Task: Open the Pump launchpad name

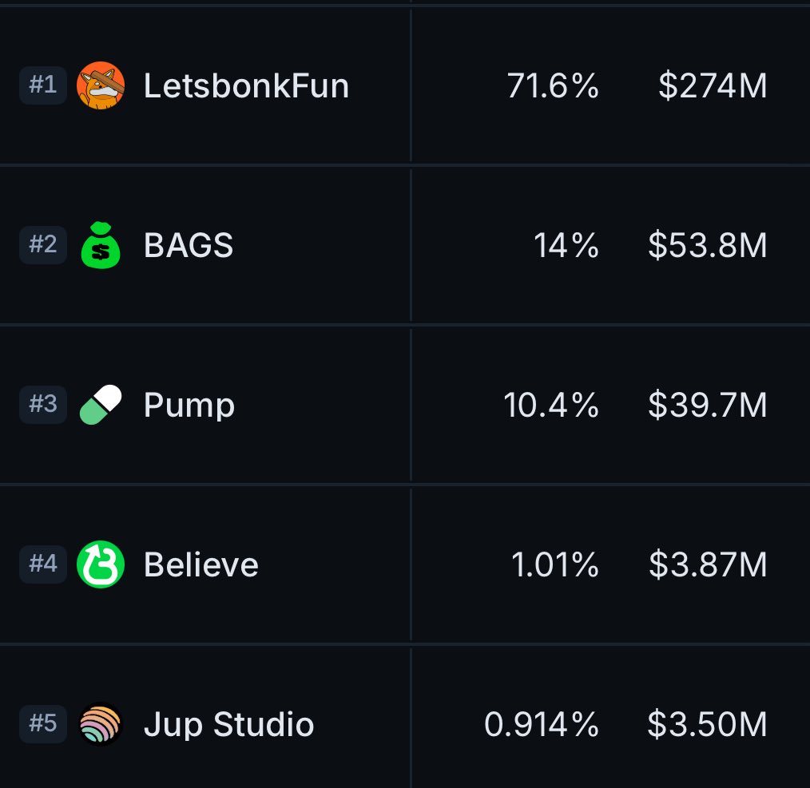Action: coord(189,406)
